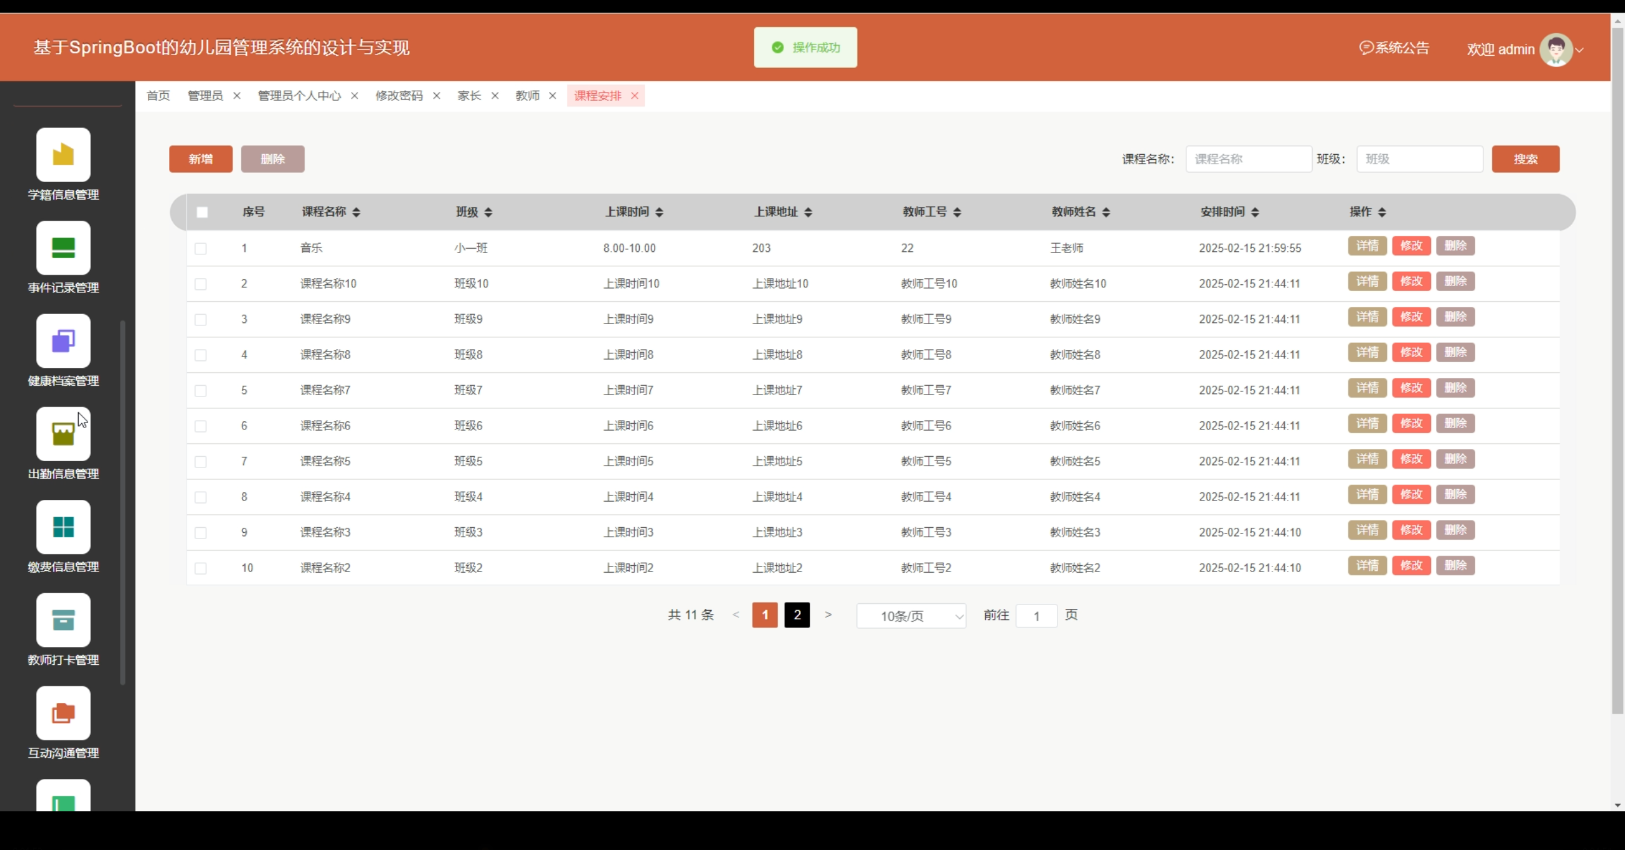Screen dimensions: 1625x850
Task: Switch to 教师 tab
Action: pos(527,96)
